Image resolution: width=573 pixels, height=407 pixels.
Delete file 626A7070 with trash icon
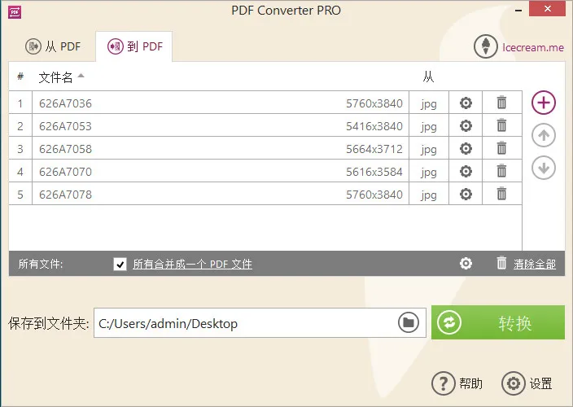(501, 170)
